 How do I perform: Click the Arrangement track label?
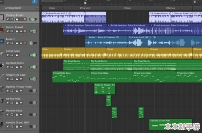click(13, 8)
